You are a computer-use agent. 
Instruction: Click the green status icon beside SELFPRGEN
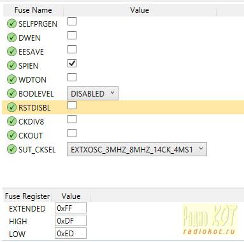pyautogui.click(x=11, y=24)
